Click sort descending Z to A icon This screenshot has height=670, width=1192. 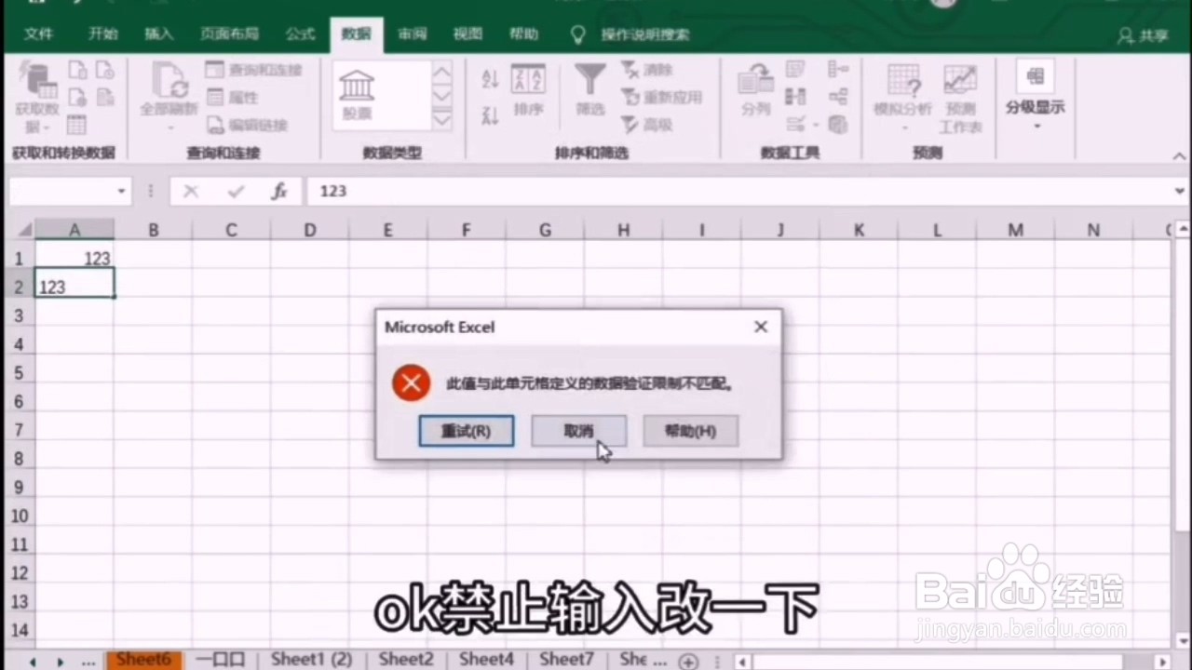(x=491, y=115)
